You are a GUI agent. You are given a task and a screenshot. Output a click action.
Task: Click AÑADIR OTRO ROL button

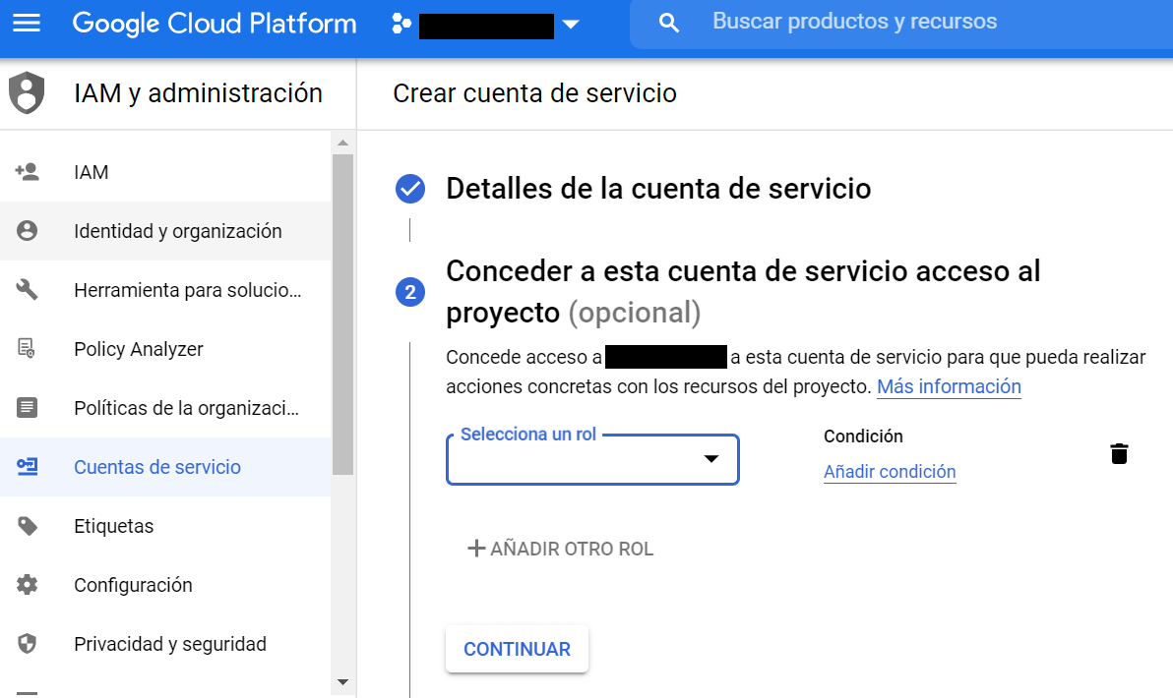click(x=560, y=549)
